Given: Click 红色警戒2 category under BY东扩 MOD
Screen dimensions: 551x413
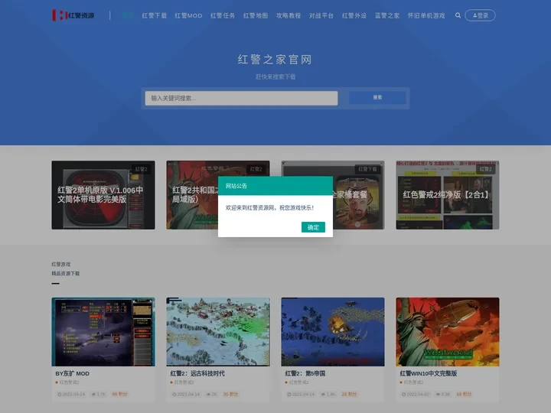Looking at the screenshot, I should 69,382.
